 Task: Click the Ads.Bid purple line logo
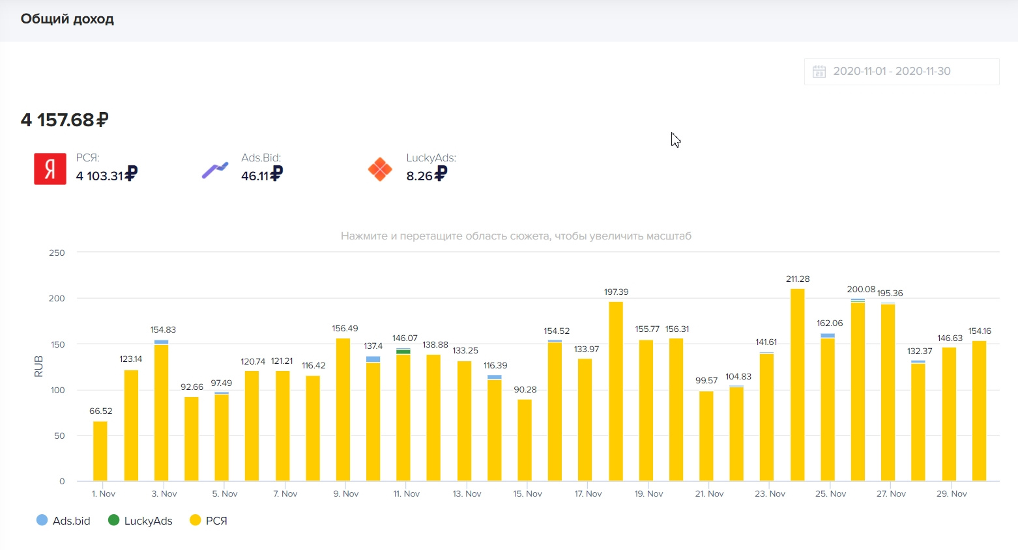(215, 170)
